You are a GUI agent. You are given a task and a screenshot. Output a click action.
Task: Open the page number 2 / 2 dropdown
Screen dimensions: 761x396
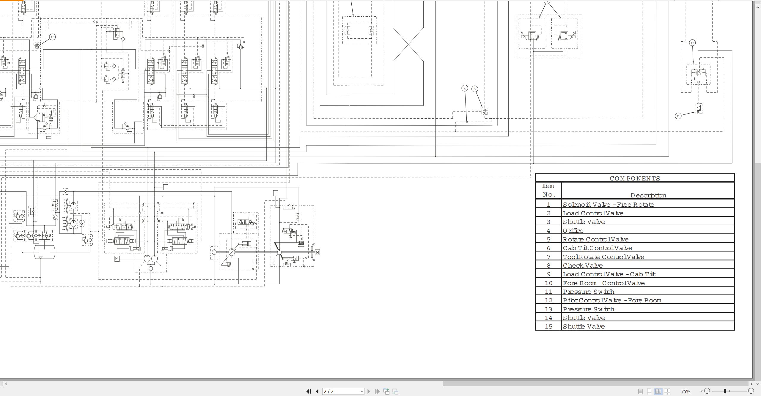pyautogui.click(x=362, y=392)
